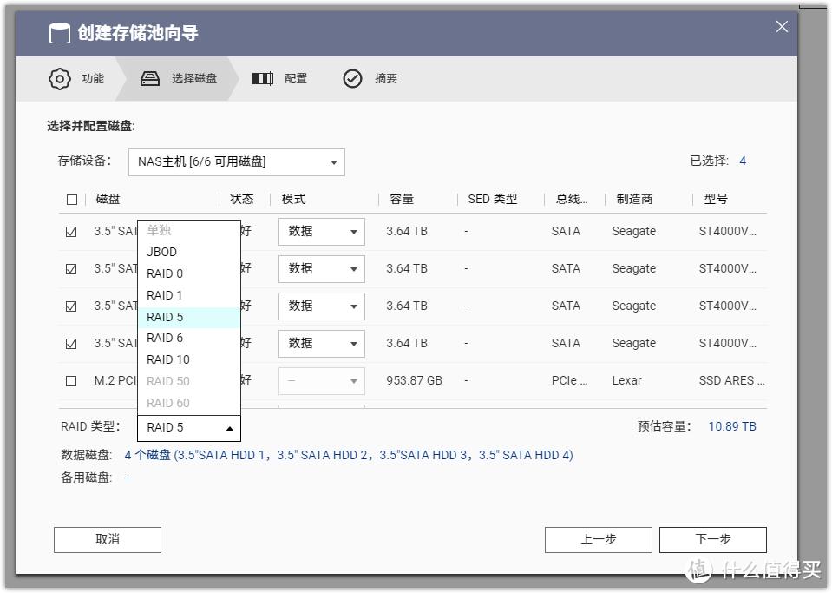832x593 pixels.
Task: Enable the M.2 PCIe SSD disk checkbox
Action: pyautogui.click(x=71, y=380)
